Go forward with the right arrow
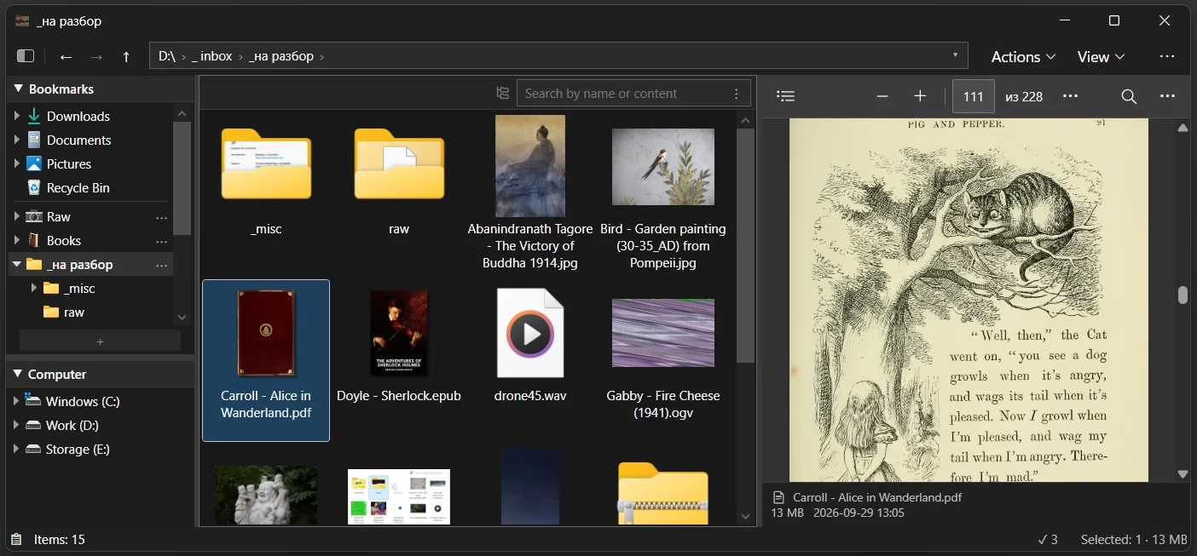The width and height of the screenshot is (1197, 556). (96, 57)
